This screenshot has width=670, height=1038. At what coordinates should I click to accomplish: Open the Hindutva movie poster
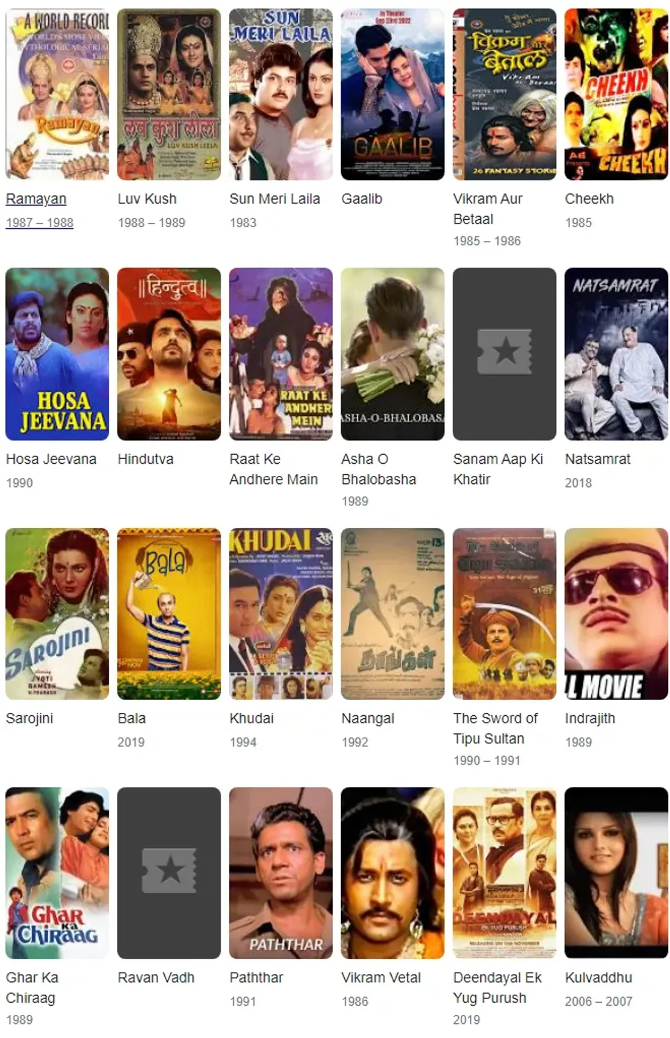click(x=169, y=354)
